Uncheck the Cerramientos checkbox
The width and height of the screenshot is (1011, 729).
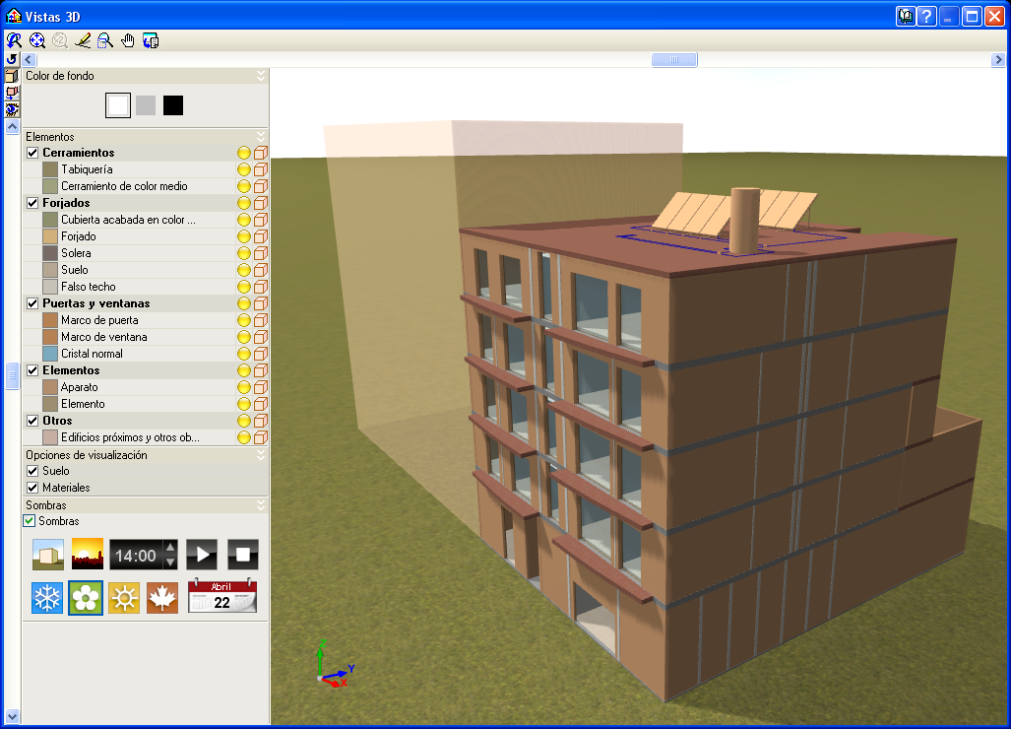[x=32, y=153]
